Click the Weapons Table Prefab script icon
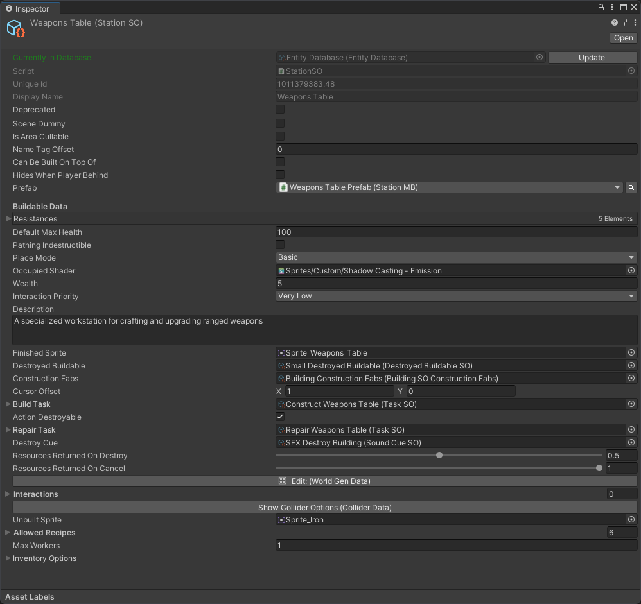 [x=283, y=187]
